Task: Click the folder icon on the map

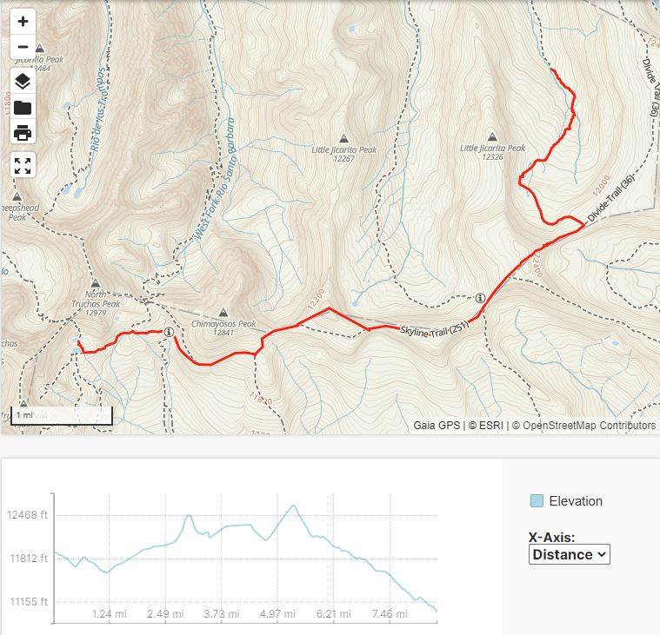Action: pos(23,108)
